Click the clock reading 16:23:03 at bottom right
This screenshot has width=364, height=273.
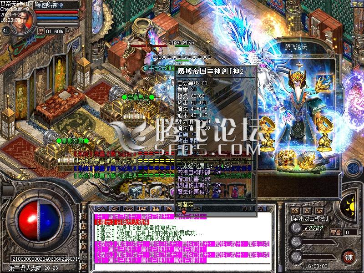316,266
